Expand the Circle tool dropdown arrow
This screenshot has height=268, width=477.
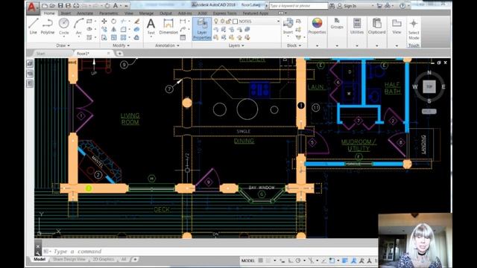pos(64,37)
